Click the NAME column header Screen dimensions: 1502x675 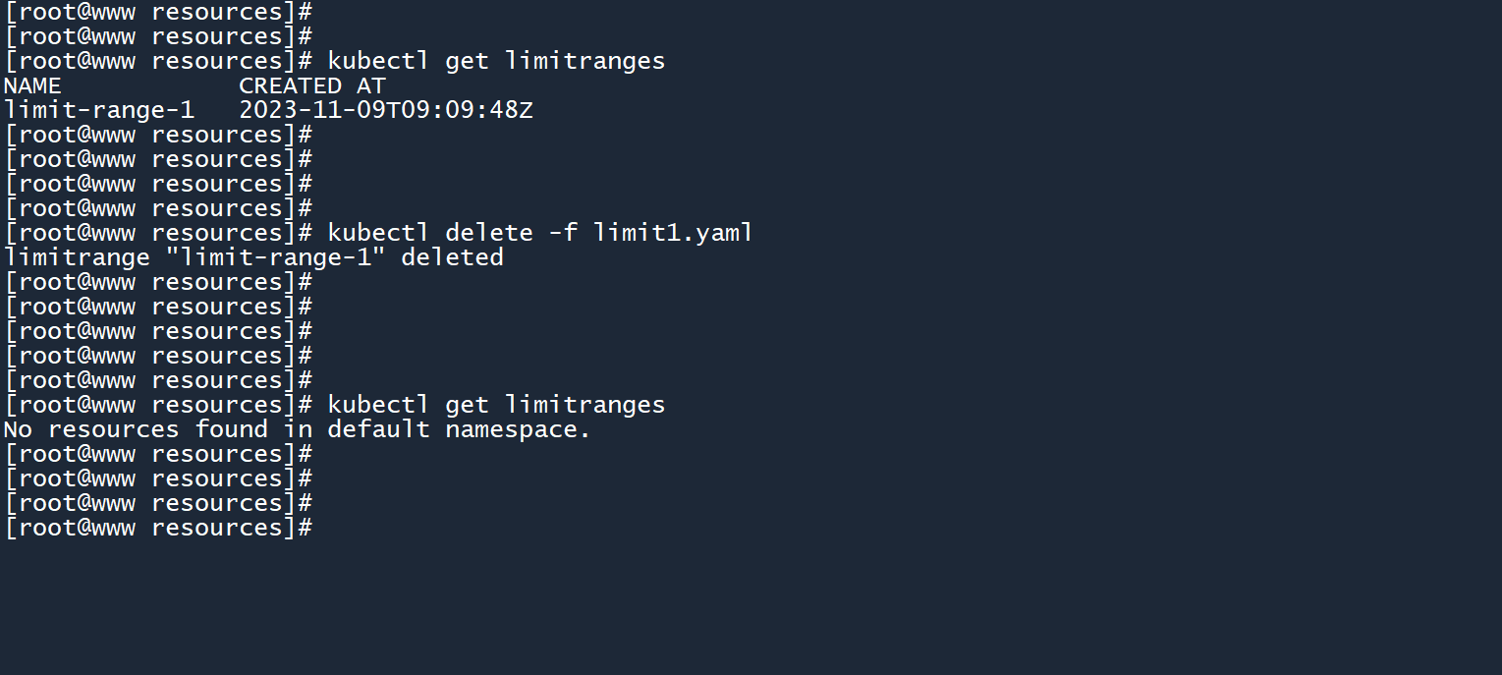32,85
